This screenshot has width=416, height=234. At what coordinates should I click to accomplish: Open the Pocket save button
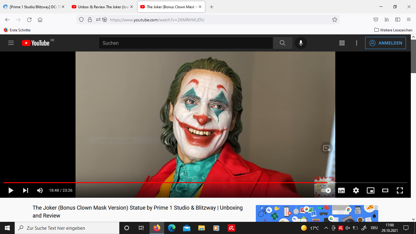(376, 19)
